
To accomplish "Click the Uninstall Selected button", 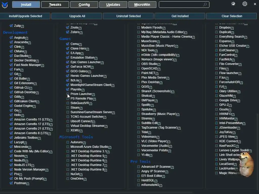I will [128, 16].
